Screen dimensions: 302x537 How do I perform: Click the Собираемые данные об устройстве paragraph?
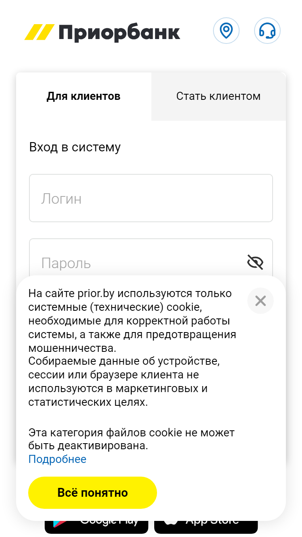click(x=125, y=381)
